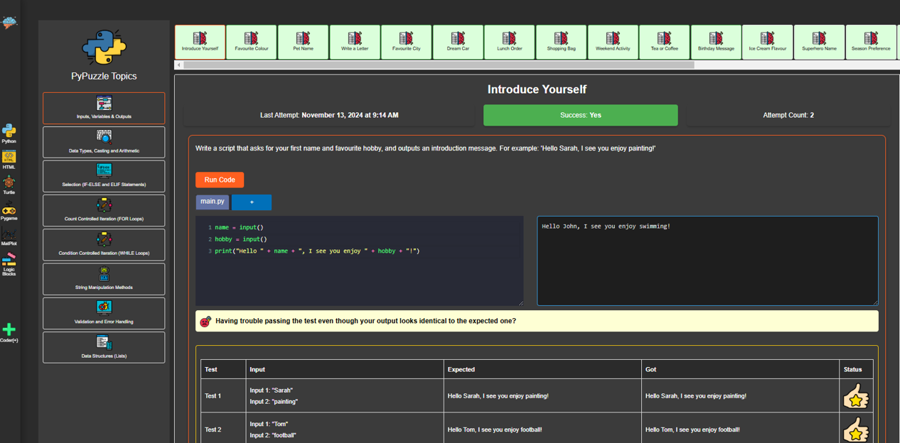Add a new file with plus tab
Viewport: 900px width, 443px height.
pos(251,202)
